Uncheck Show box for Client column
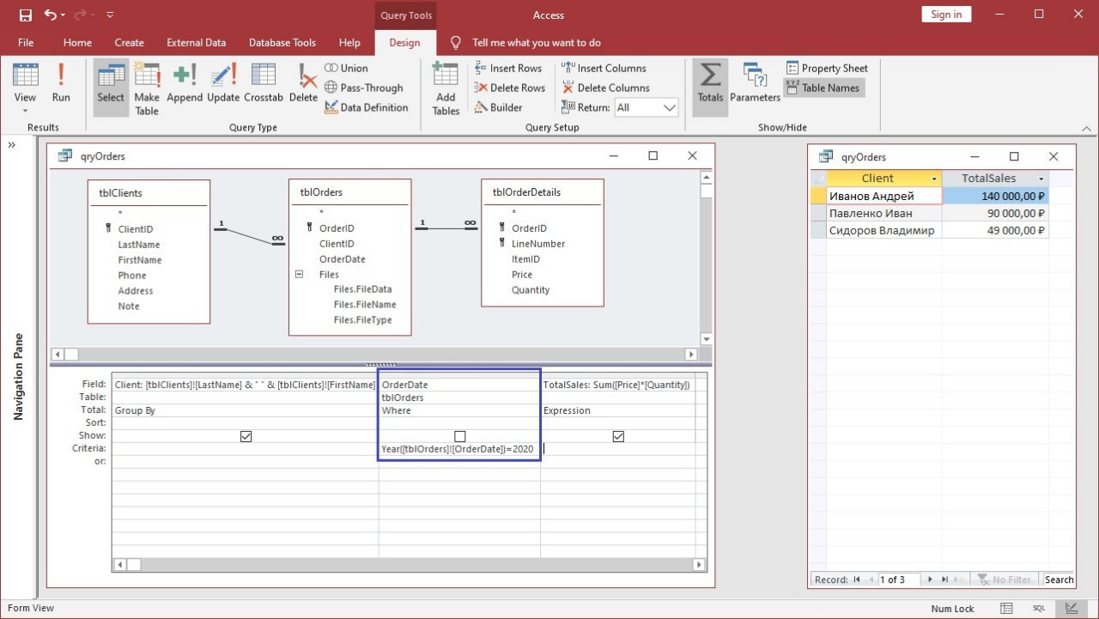 coord(246,436)
